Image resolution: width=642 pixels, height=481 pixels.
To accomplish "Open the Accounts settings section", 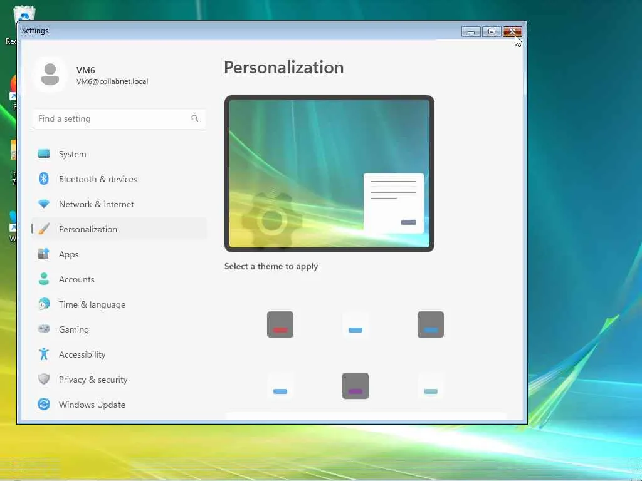I will tap(118, 279).
